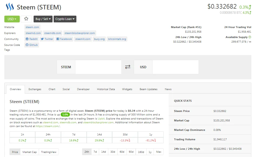This screenshot has height=157, width=253.
Task: Click the USD amount input field
Action: 175,67
